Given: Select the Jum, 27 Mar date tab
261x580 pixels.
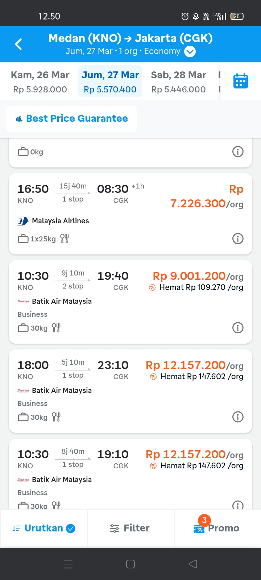Looking at the screenshot, I should click(110, 82).
